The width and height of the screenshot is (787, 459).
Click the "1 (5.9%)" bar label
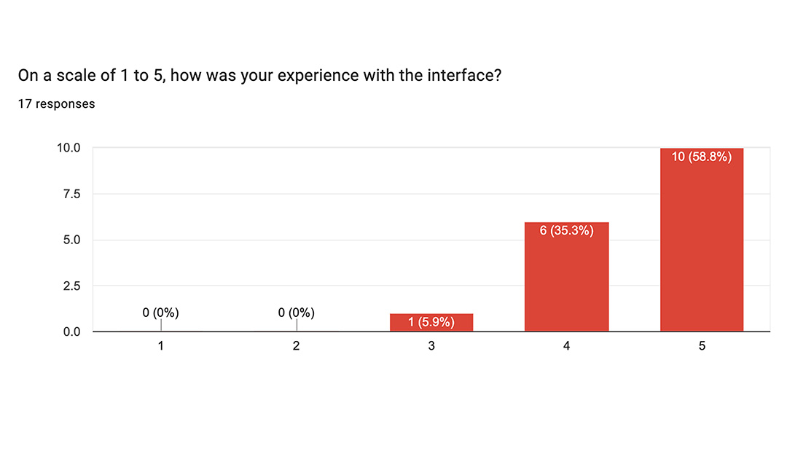click(431, 322)
